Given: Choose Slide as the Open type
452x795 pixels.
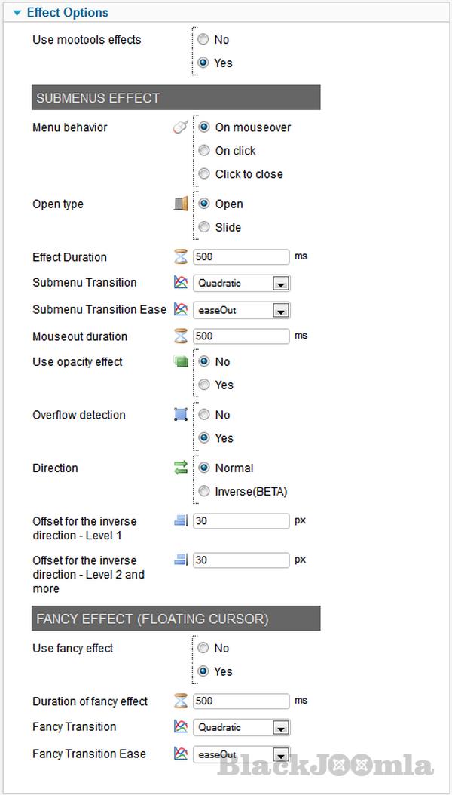Looking at the screenshot, I should [203, 227].
